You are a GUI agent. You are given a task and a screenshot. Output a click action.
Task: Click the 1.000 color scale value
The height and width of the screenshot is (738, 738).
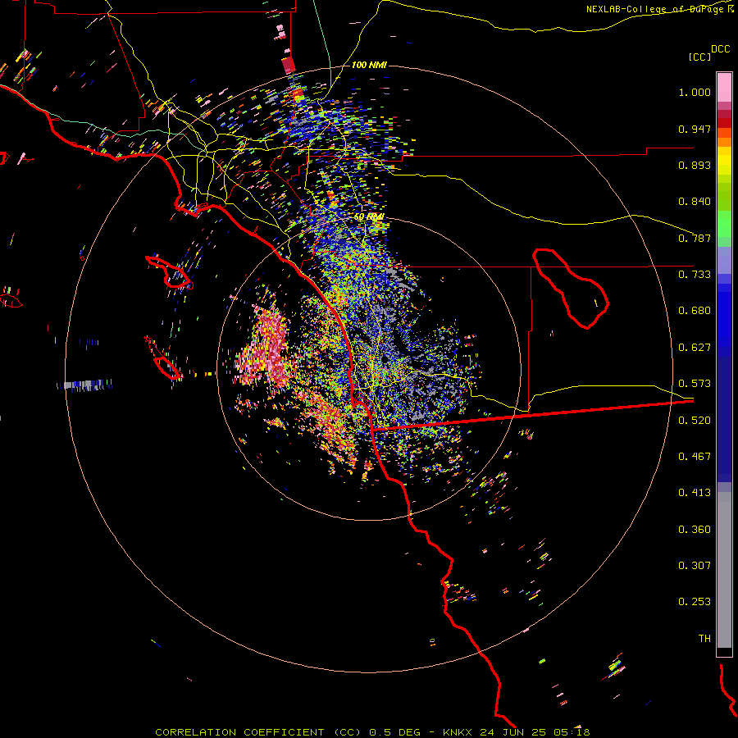coord(695,92)
